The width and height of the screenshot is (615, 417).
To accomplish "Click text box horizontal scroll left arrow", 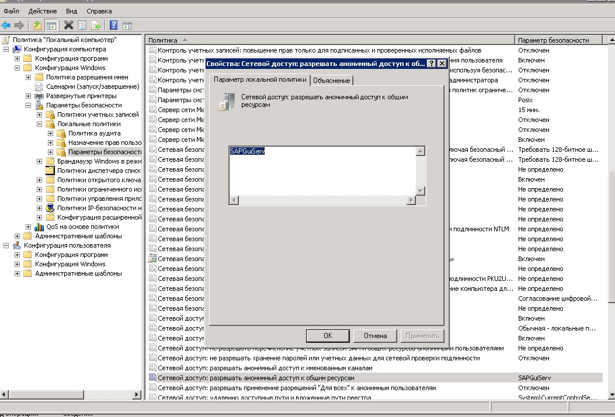I will tap(234, 200).
